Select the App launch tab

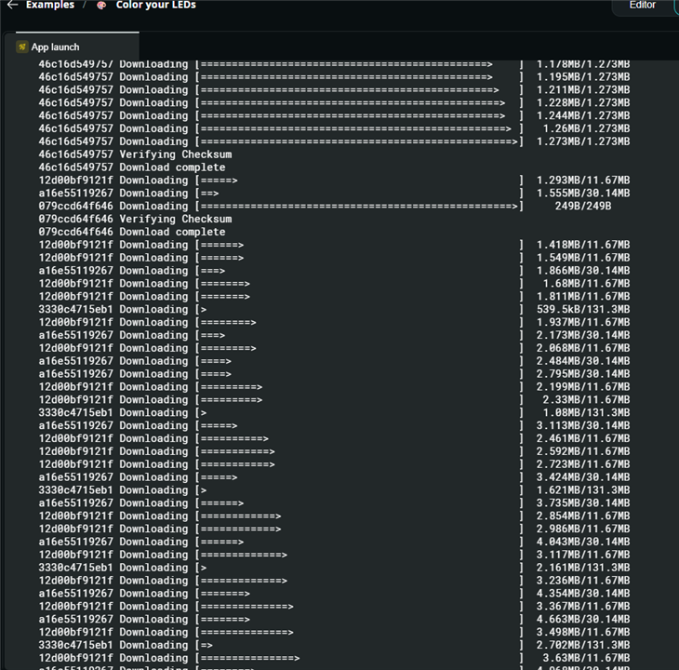(77, 47)
